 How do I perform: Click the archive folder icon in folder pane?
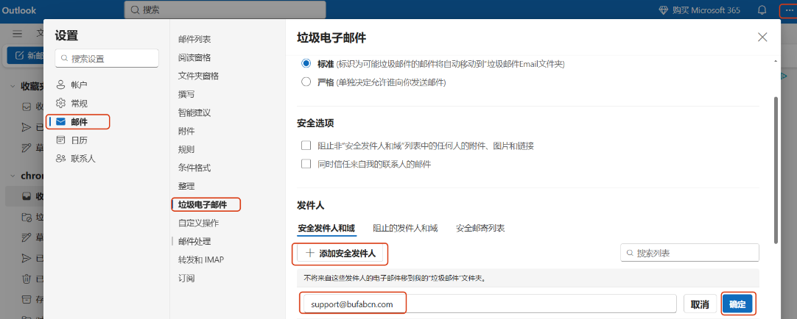(x=27, y=298)
